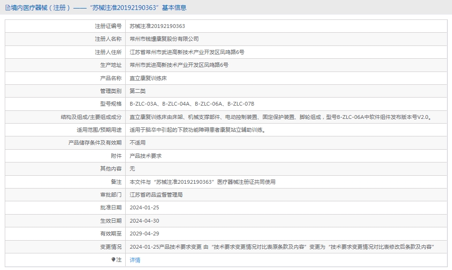
Task: Click the 管理类别 label
Action: (111, 91)
